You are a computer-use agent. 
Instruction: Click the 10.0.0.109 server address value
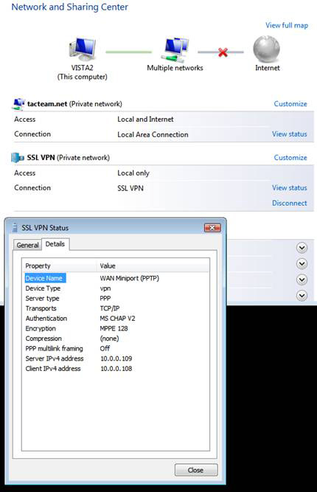[x=116, y=358]
